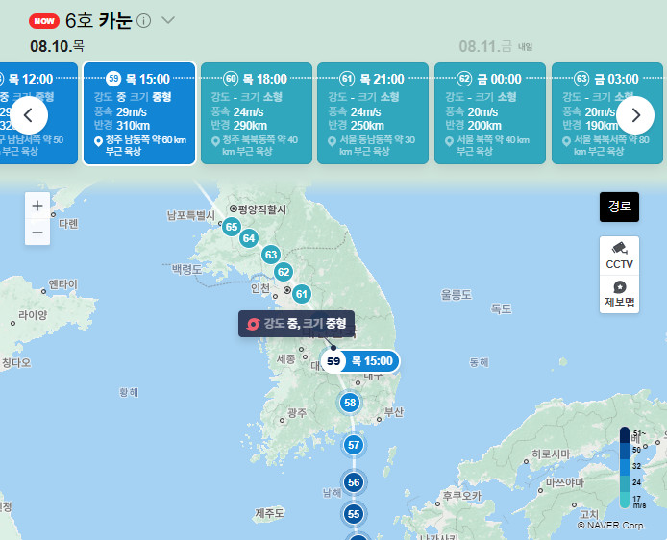Image resolution: width=667 pixels, height=540 pixels.
Task: Advance forecast cards with right arrow
Action: (635, 115)
